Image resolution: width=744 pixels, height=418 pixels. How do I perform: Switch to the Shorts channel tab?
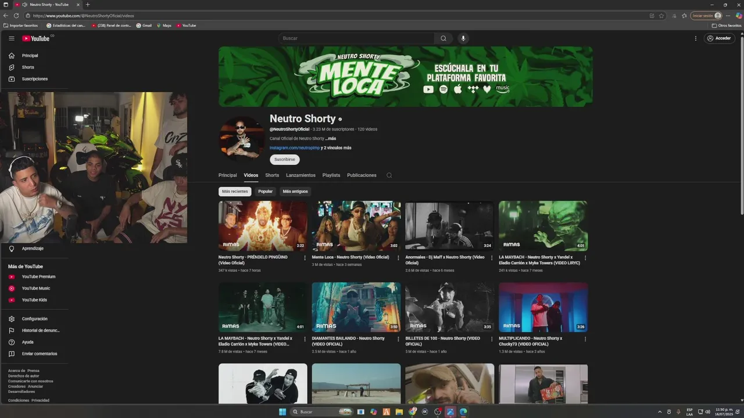pyautogui.click(x=272, y=175)
